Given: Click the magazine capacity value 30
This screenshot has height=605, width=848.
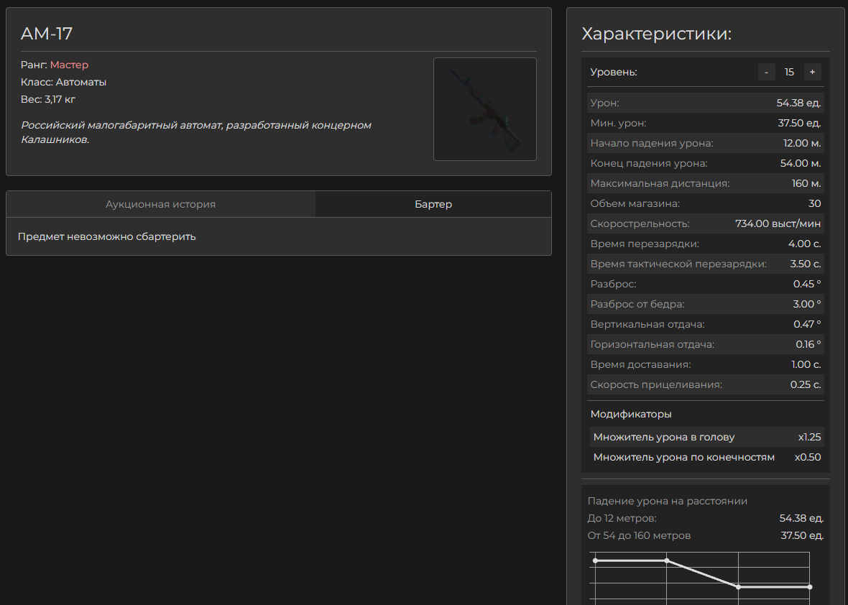Looking at the screenshot, I should tap(814, 203).
